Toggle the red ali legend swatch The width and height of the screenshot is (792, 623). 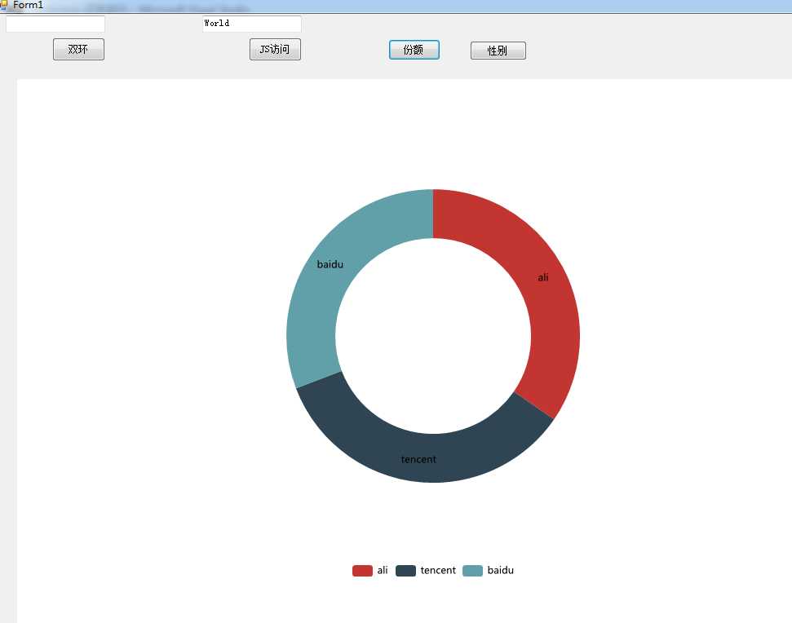click(362, 571)
